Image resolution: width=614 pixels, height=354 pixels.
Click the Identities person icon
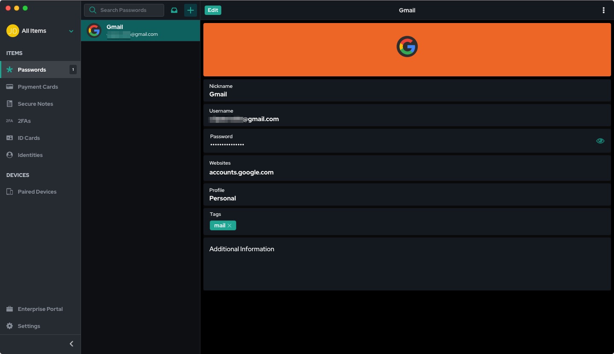click(9, 155)
